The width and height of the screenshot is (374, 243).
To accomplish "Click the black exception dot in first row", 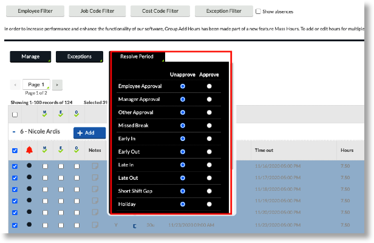I will click(30, 166).
